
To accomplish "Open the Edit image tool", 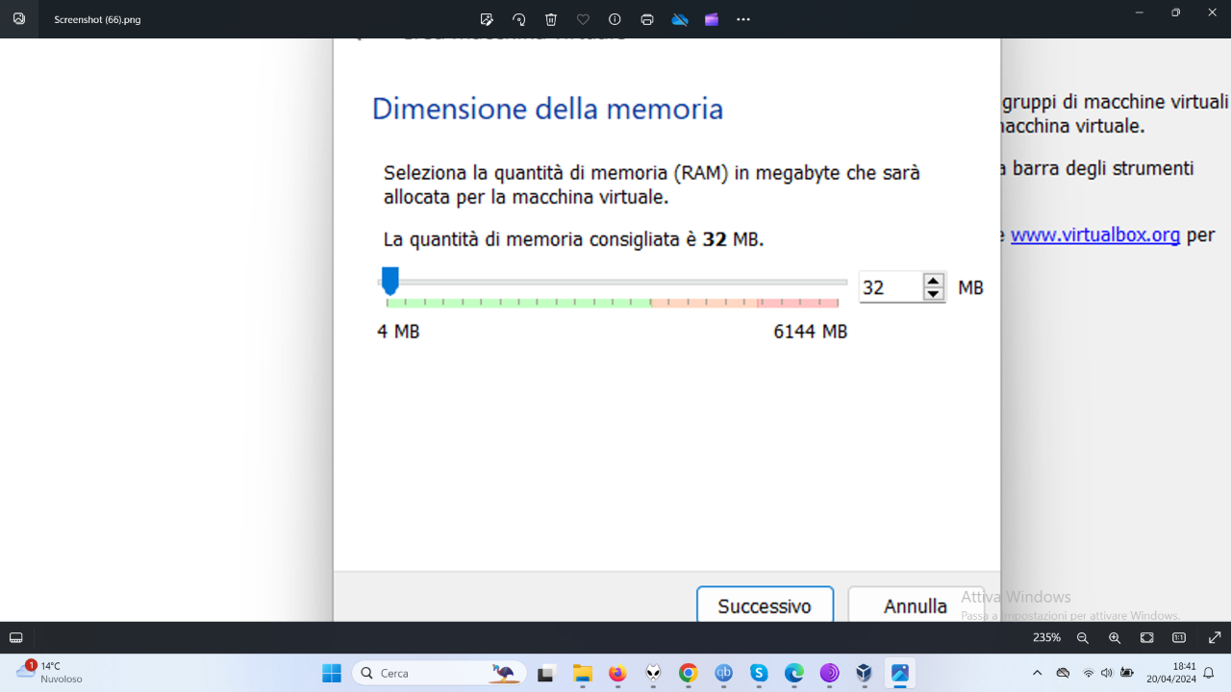I will (487, 19).
